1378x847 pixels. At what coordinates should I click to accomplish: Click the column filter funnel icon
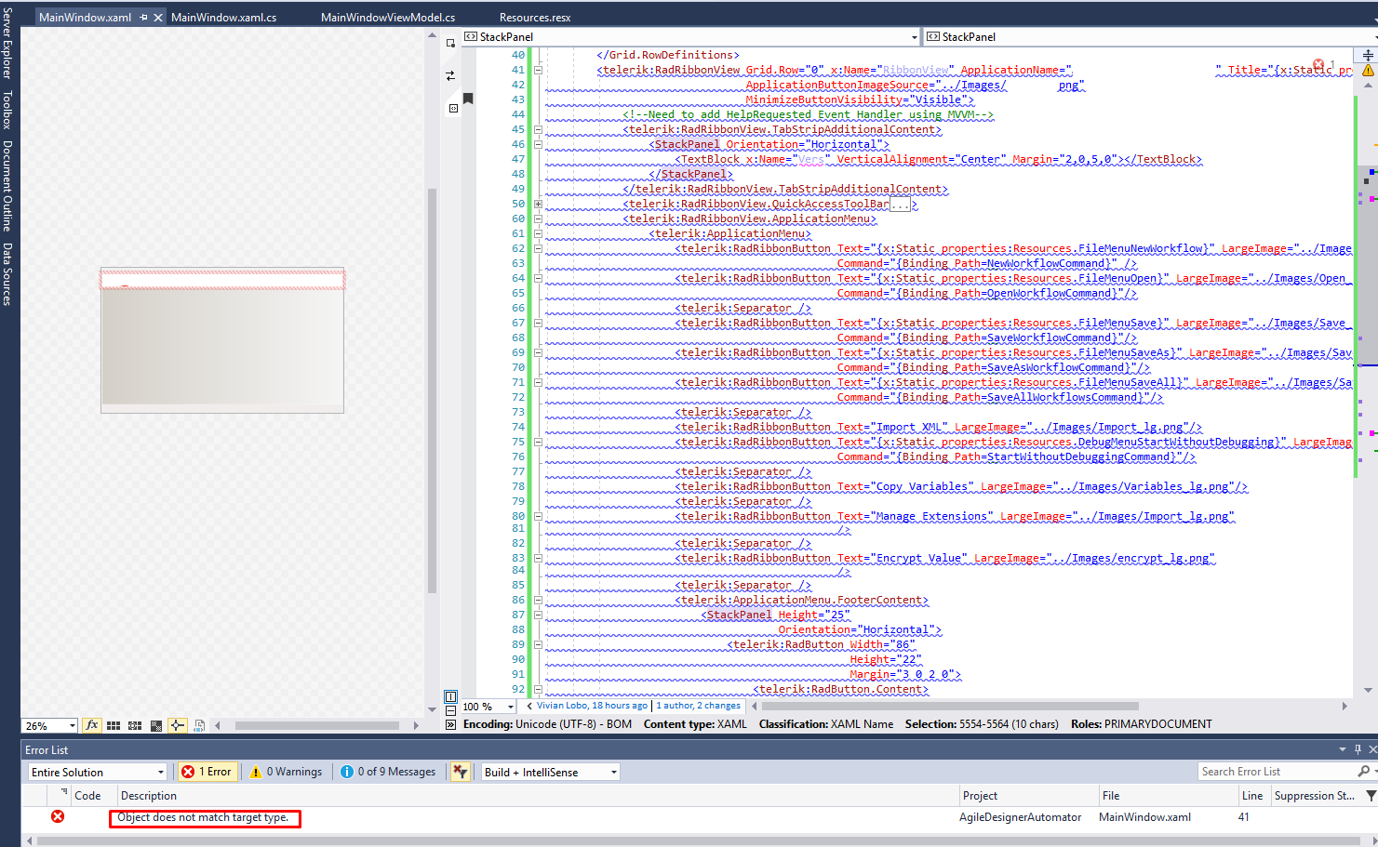(x=1371, y=796)
